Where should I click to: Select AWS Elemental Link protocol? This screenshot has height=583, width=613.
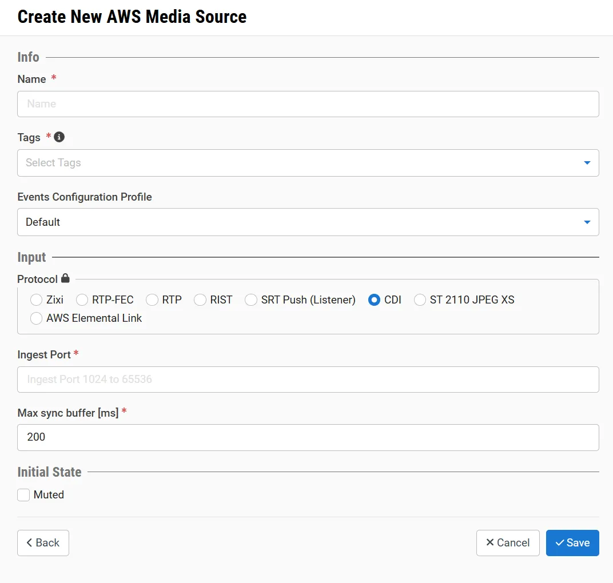point(37,318)
